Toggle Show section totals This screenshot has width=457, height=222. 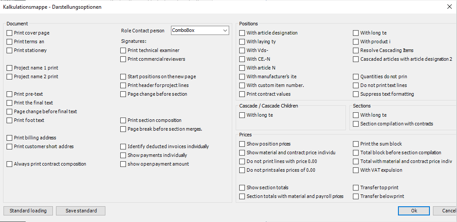(242, 187)
